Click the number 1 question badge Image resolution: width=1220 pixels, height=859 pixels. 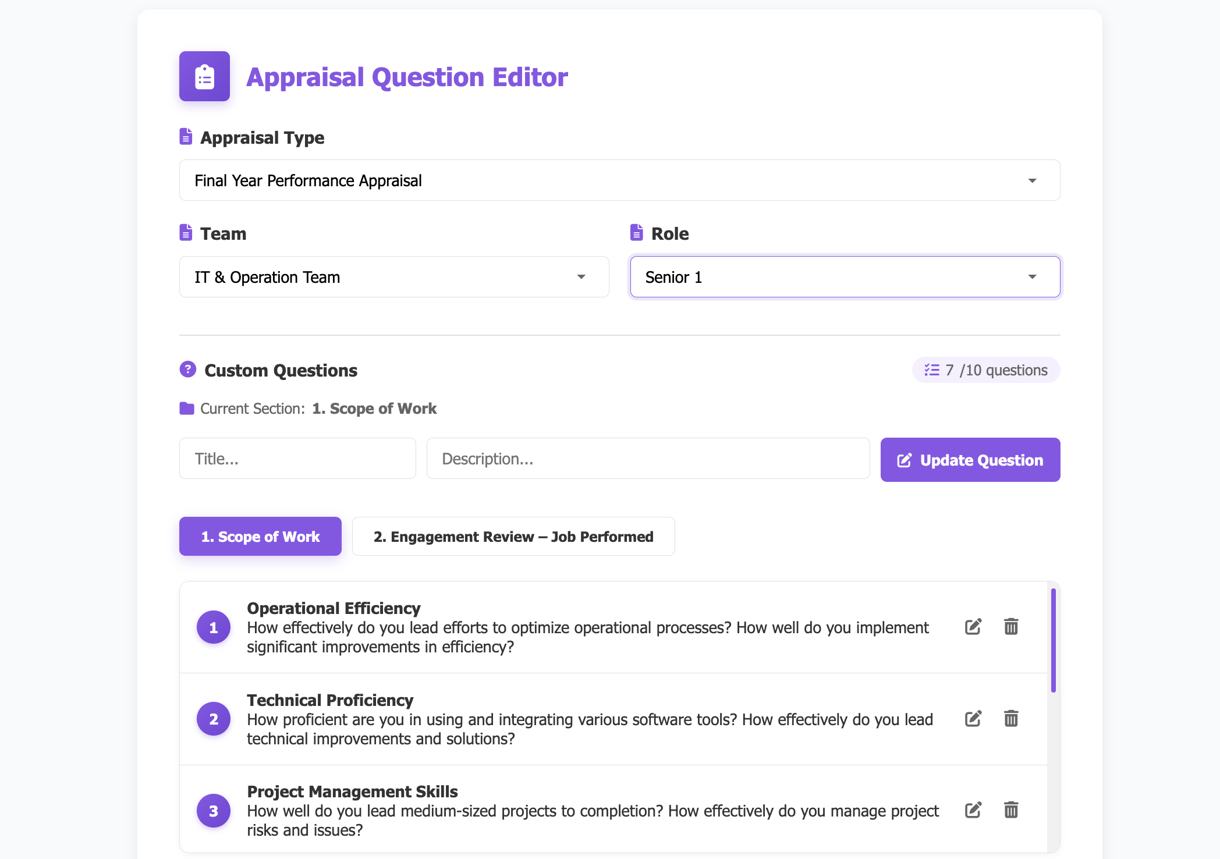click(x=214, y=627)
